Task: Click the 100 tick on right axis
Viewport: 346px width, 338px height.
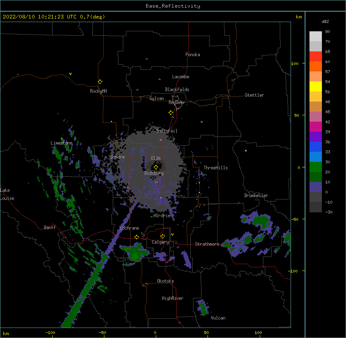Action: [295, 63]
